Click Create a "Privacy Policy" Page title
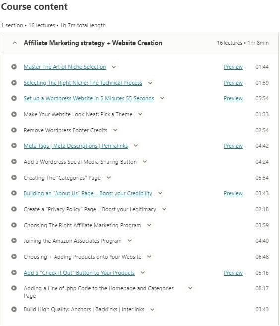 (x=90, y=209)
